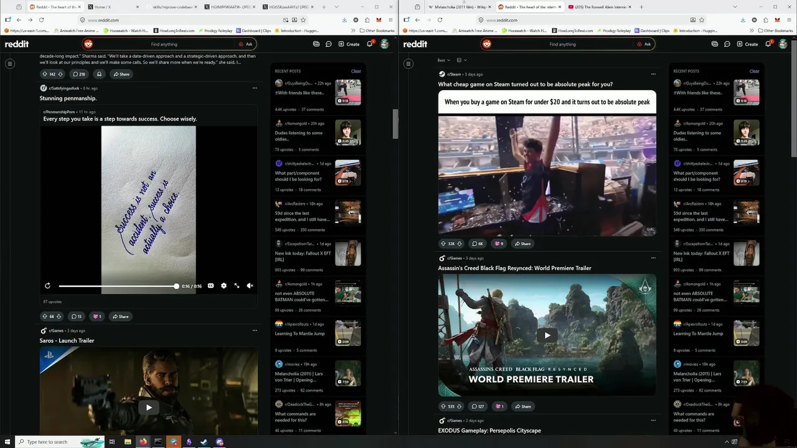Upvote the Steam cheap game post
Image resolution: width=797 pixels, height=448 pixels.
[443, 243]
